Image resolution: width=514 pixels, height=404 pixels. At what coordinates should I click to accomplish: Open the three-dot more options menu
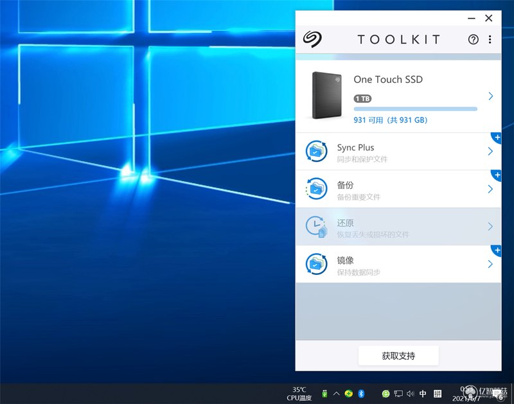tap(490, 40)
